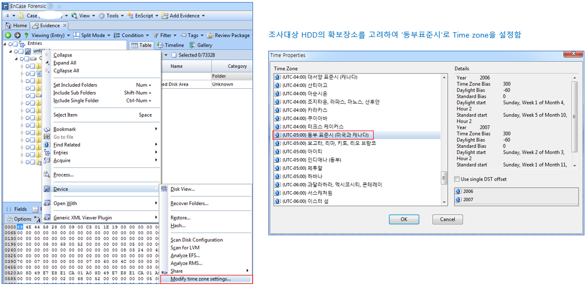This screenshot has height=286, width=587.
Task: Click the Options button in hex pane
Action: 20,219
